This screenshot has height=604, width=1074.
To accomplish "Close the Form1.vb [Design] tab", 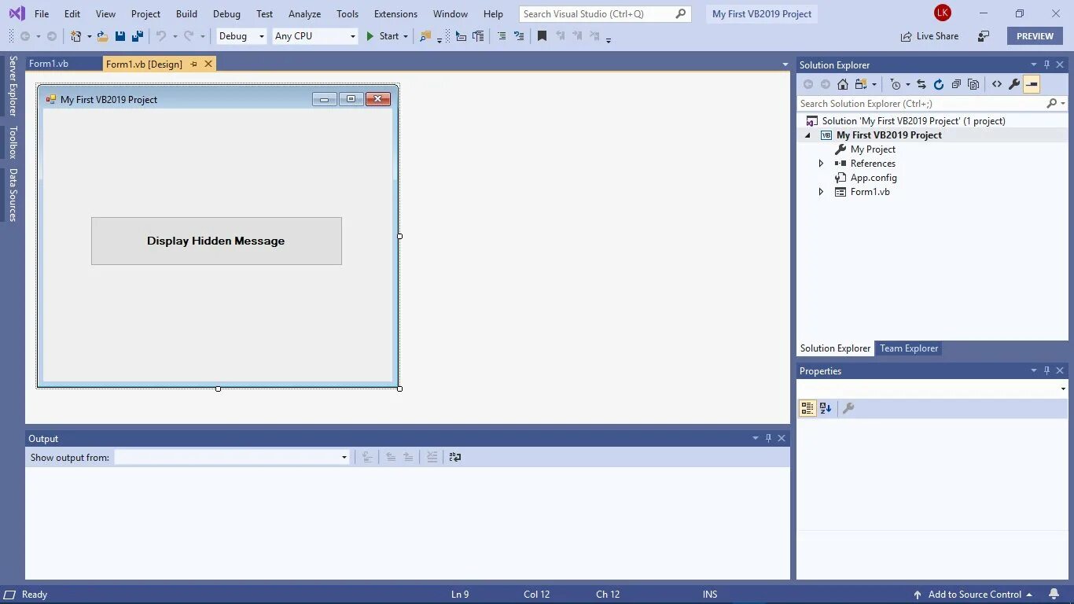I will click(208, 64).
